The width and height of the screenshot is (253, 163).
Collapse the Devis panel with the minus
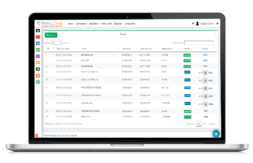(215, 34)
